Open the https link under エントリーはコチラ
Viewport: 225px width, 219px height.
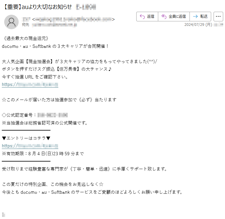pos(30,146)
